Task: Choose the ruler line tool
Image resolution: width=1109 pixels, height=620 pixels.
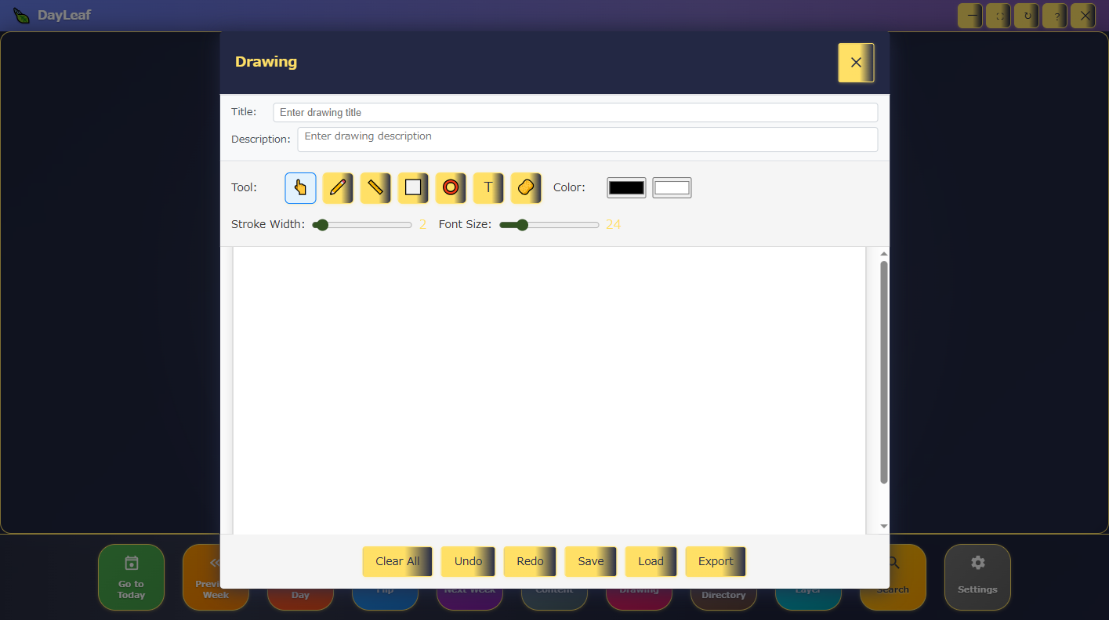Action: click(x=375, y=188)
